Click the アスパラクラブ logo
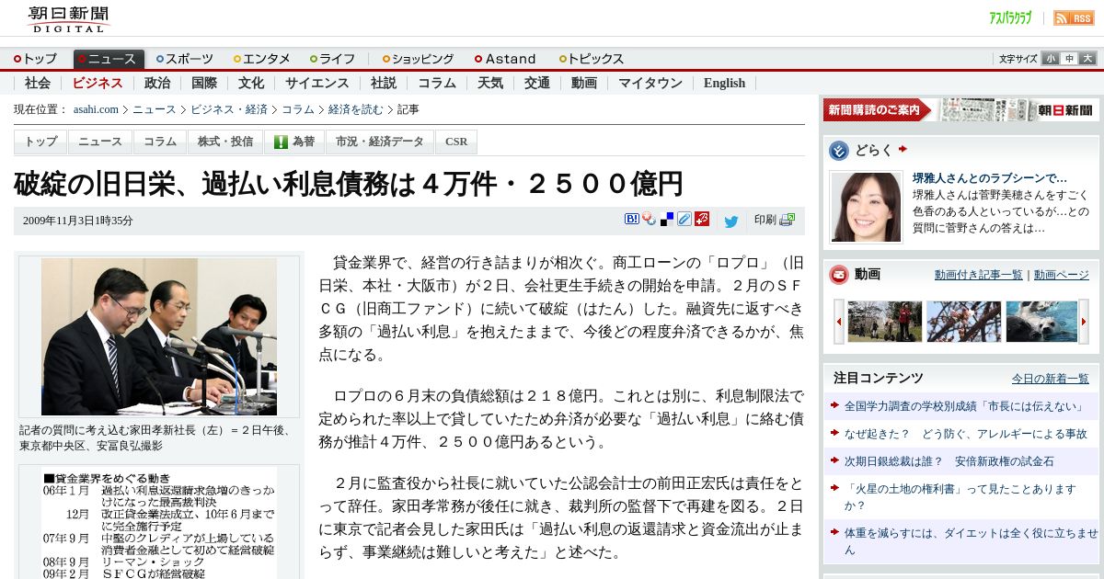This screenshot has width=1104, height=579. tap(1010, 17)
